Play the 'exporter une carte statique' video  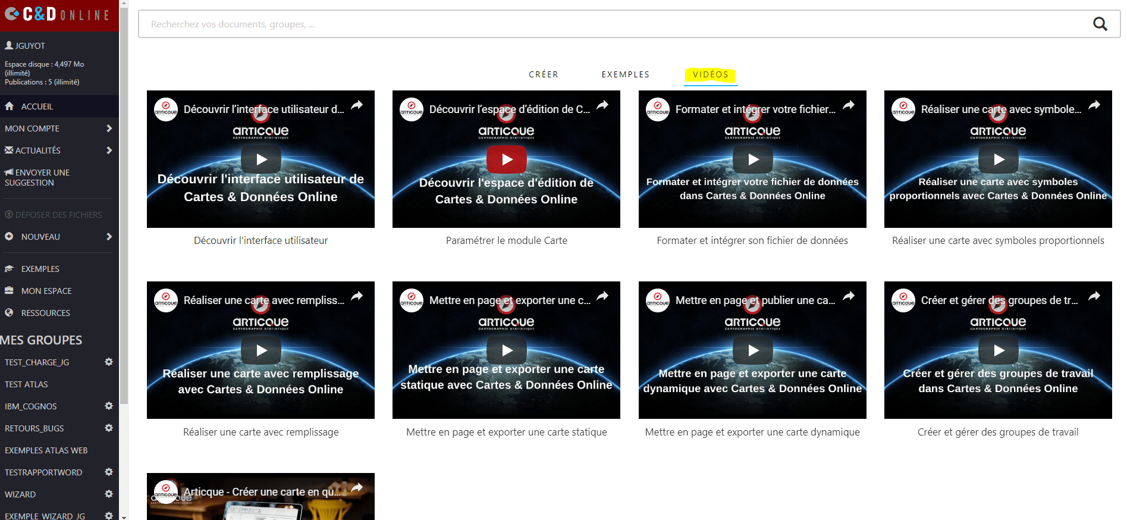click(507, 350)
